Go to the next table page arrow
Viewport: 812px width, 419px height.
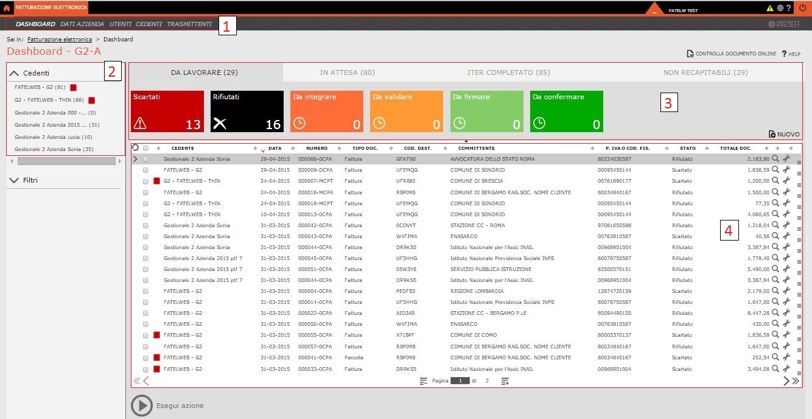click(786, 381)
